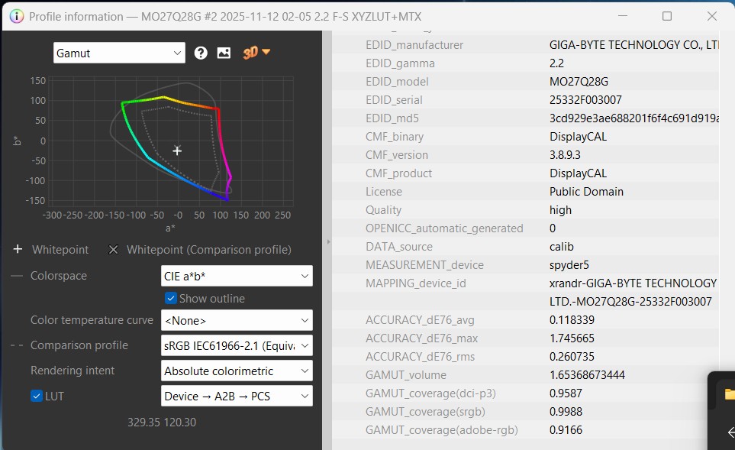Click the panel divider arrow between the two panes

tap(328, 241)
